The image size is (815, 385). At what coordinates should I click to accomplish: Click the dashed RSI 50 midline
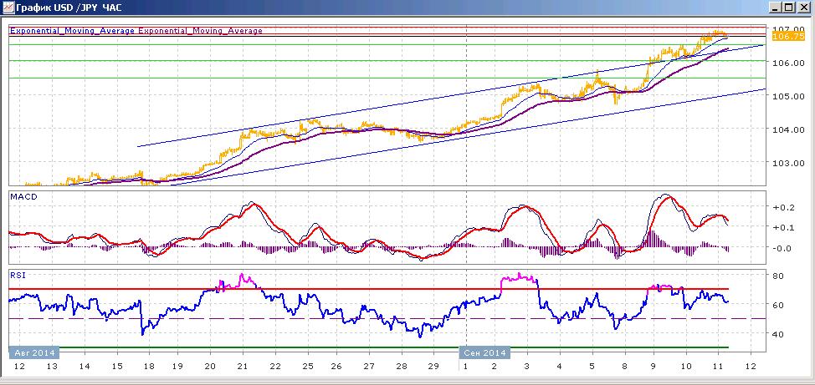[387, 318]
